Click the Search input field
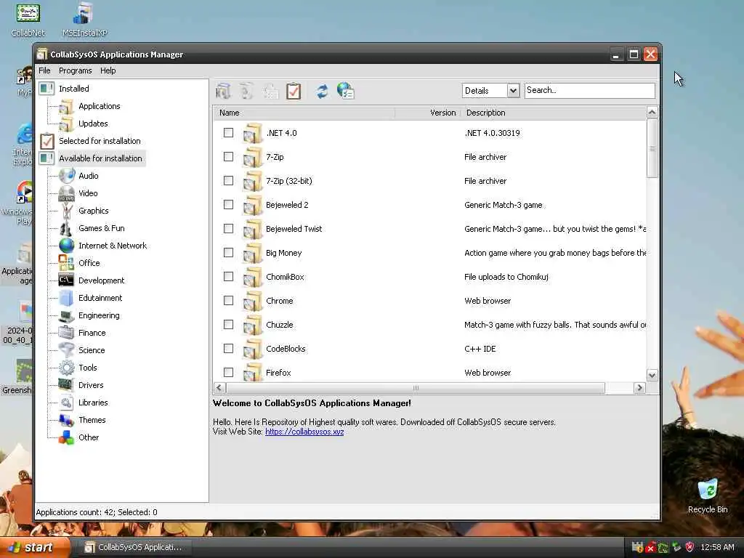744x558 pixels. (590, 91)
